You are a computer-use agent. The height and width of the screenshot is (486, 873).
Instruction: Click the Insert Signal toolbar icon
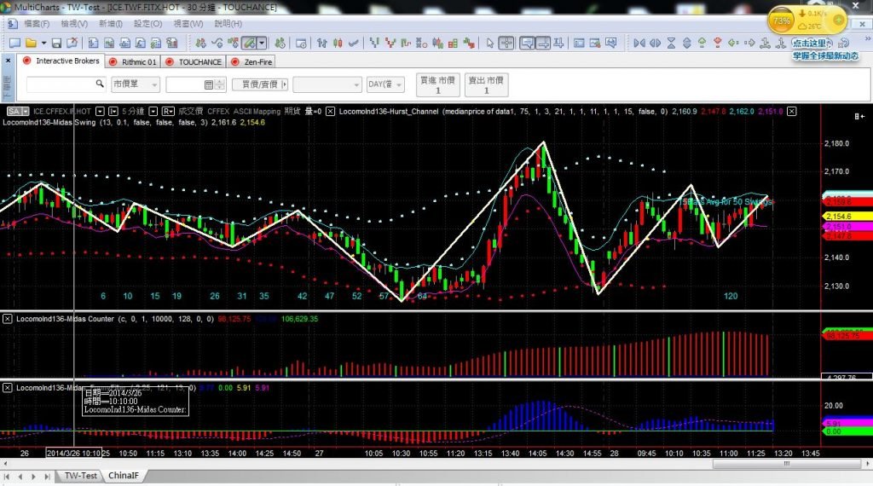tap(233, 43)
